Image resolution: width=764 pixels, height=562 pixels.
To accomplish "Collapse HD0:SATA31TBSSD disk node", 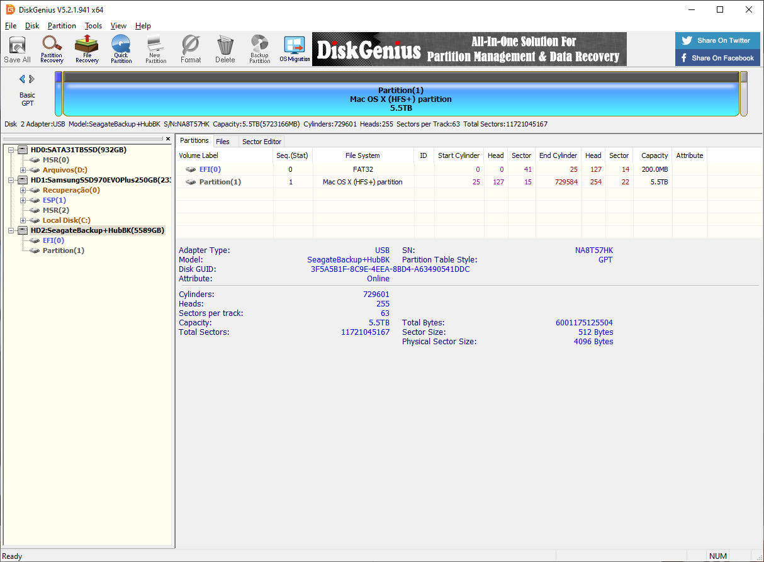I will (11, 150).
